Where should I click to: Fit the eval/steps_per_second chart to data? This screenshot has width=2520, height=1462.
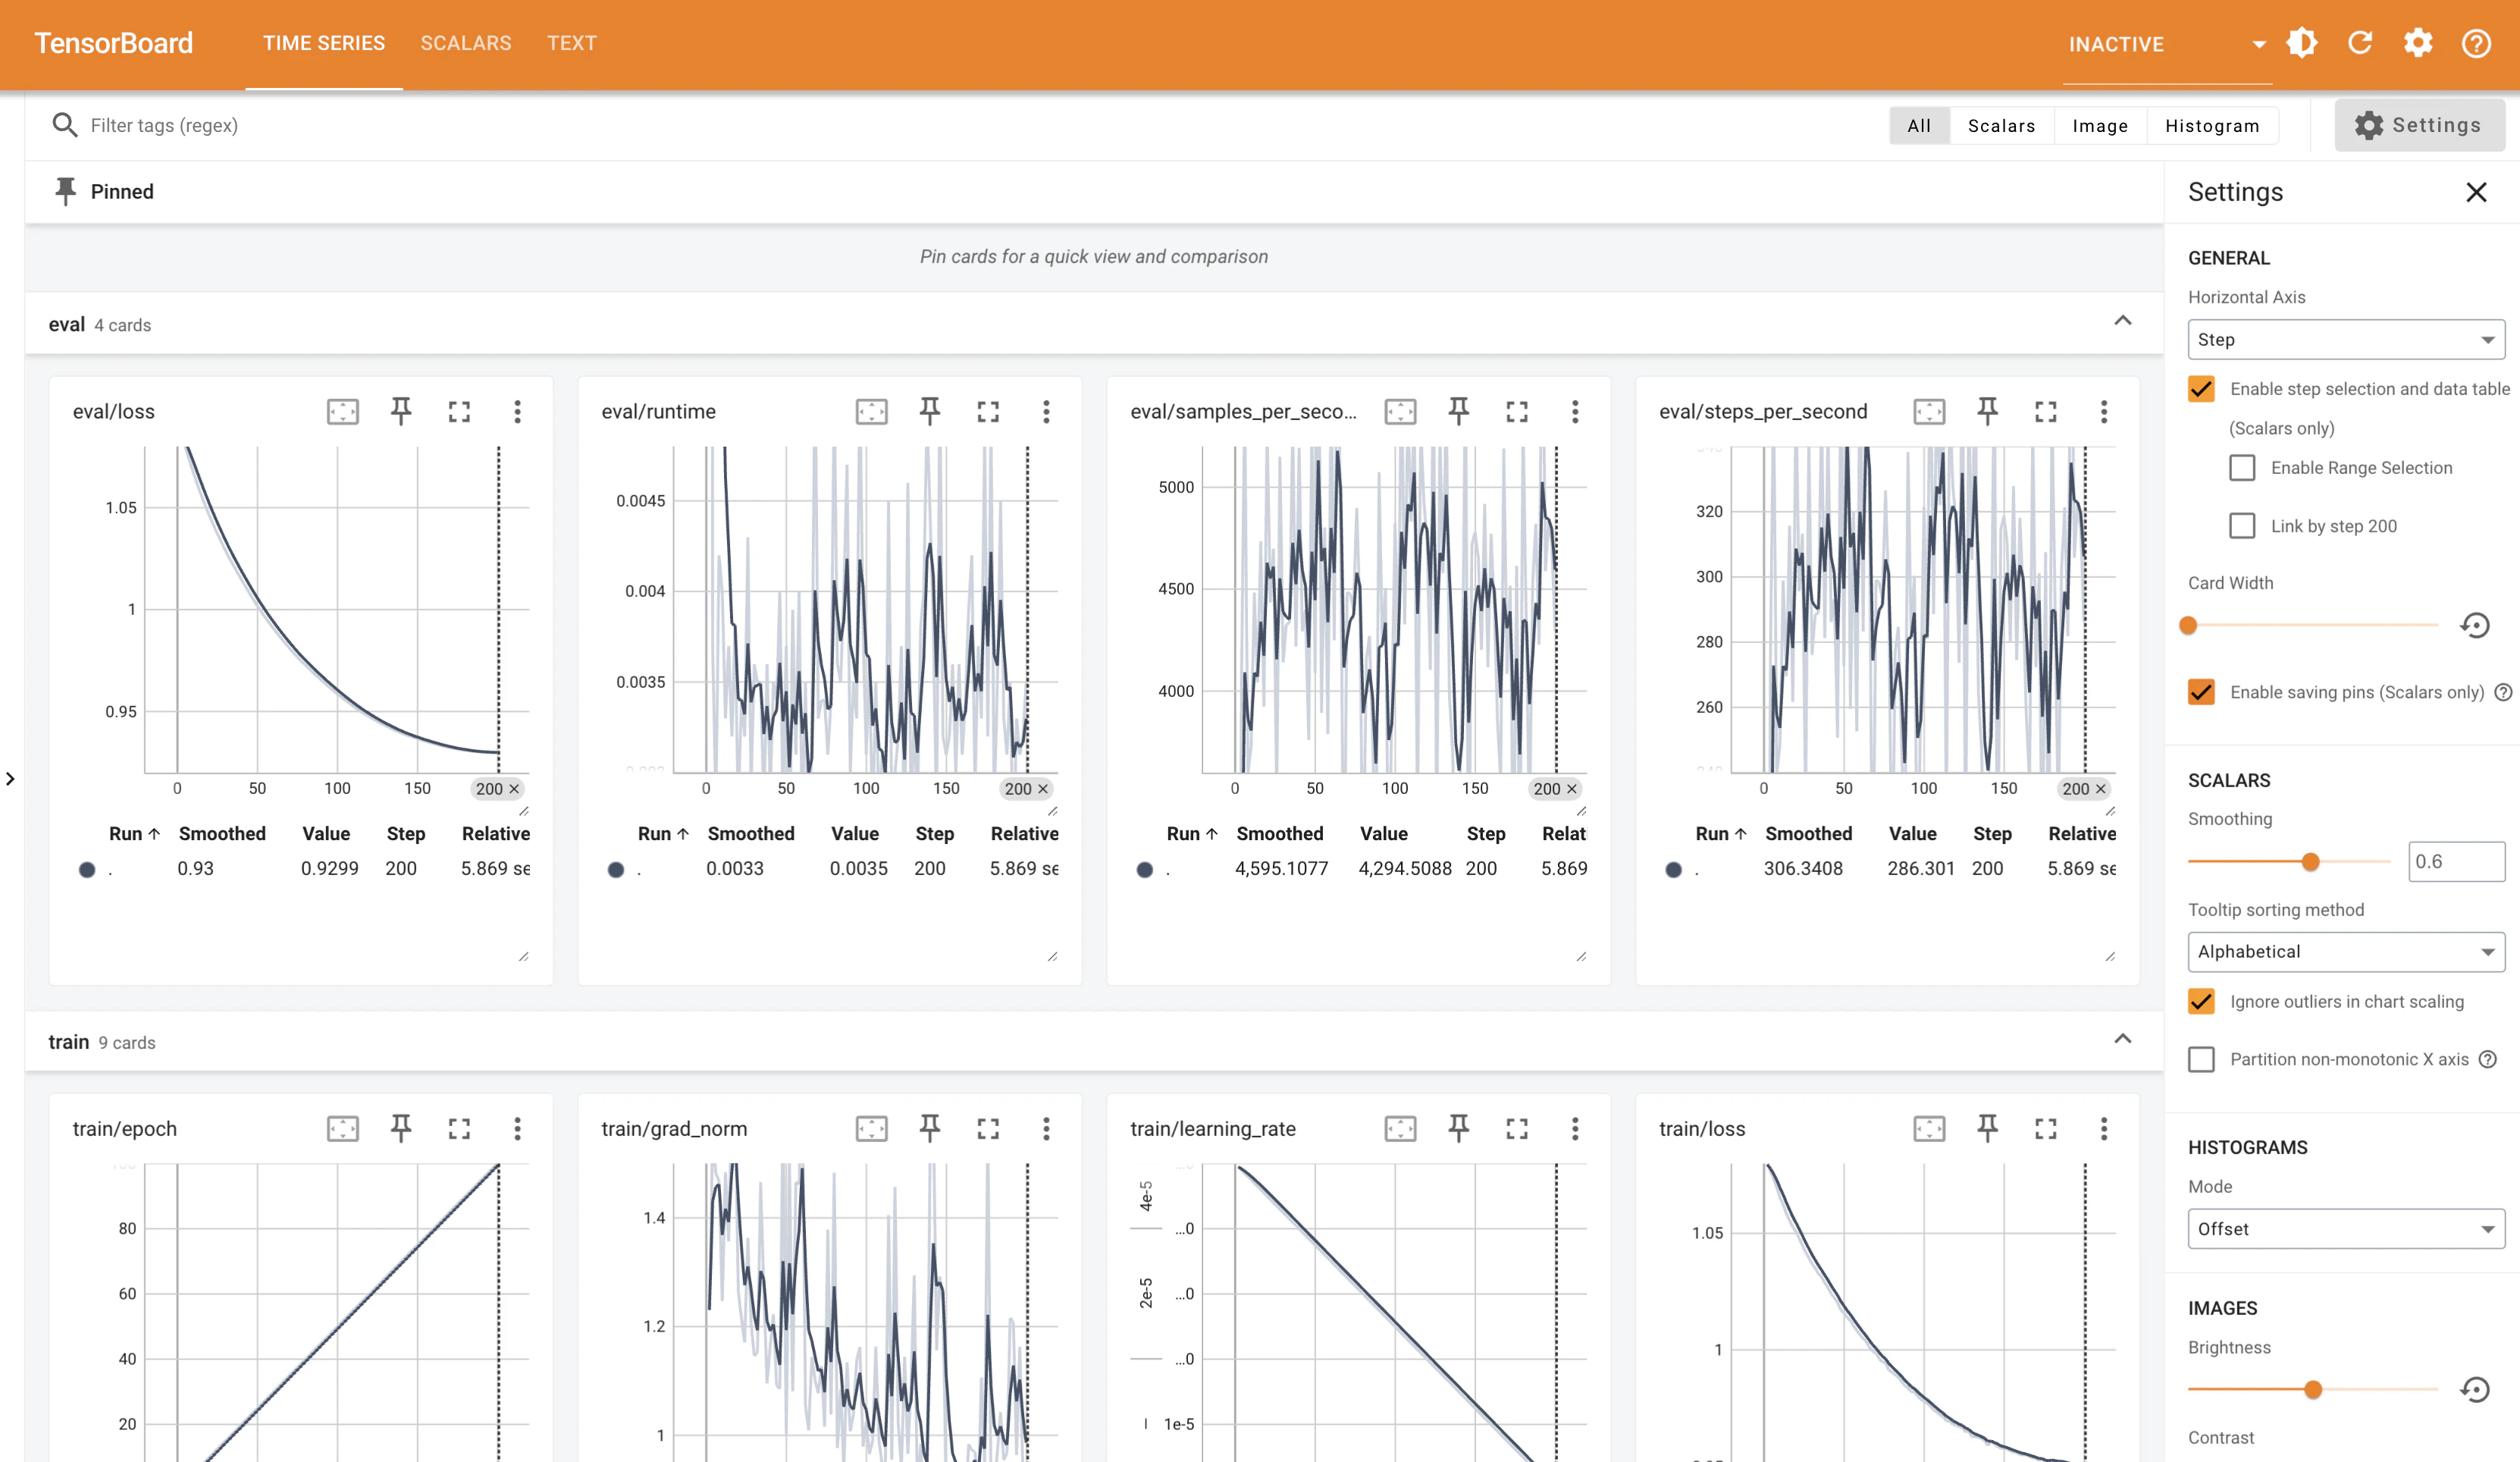click(x=1930, y=411)
